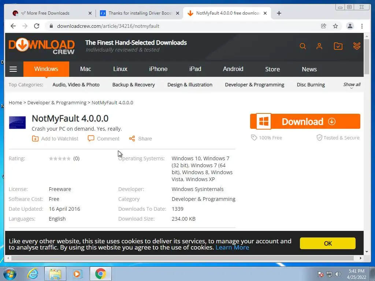The image size is (375, 281).
Task: Open Design & Illustration category
Action: (190, 85)
